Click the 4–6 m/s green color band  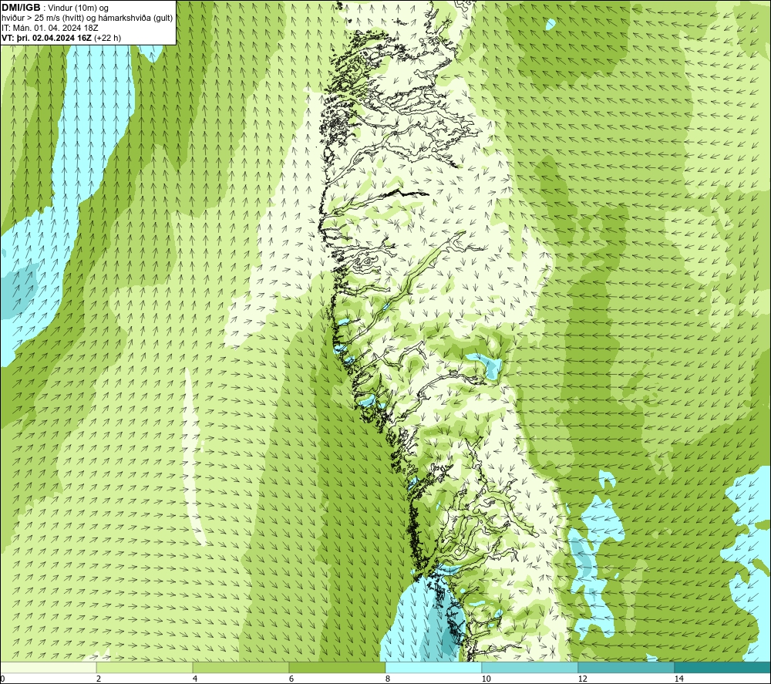point(241,668)
